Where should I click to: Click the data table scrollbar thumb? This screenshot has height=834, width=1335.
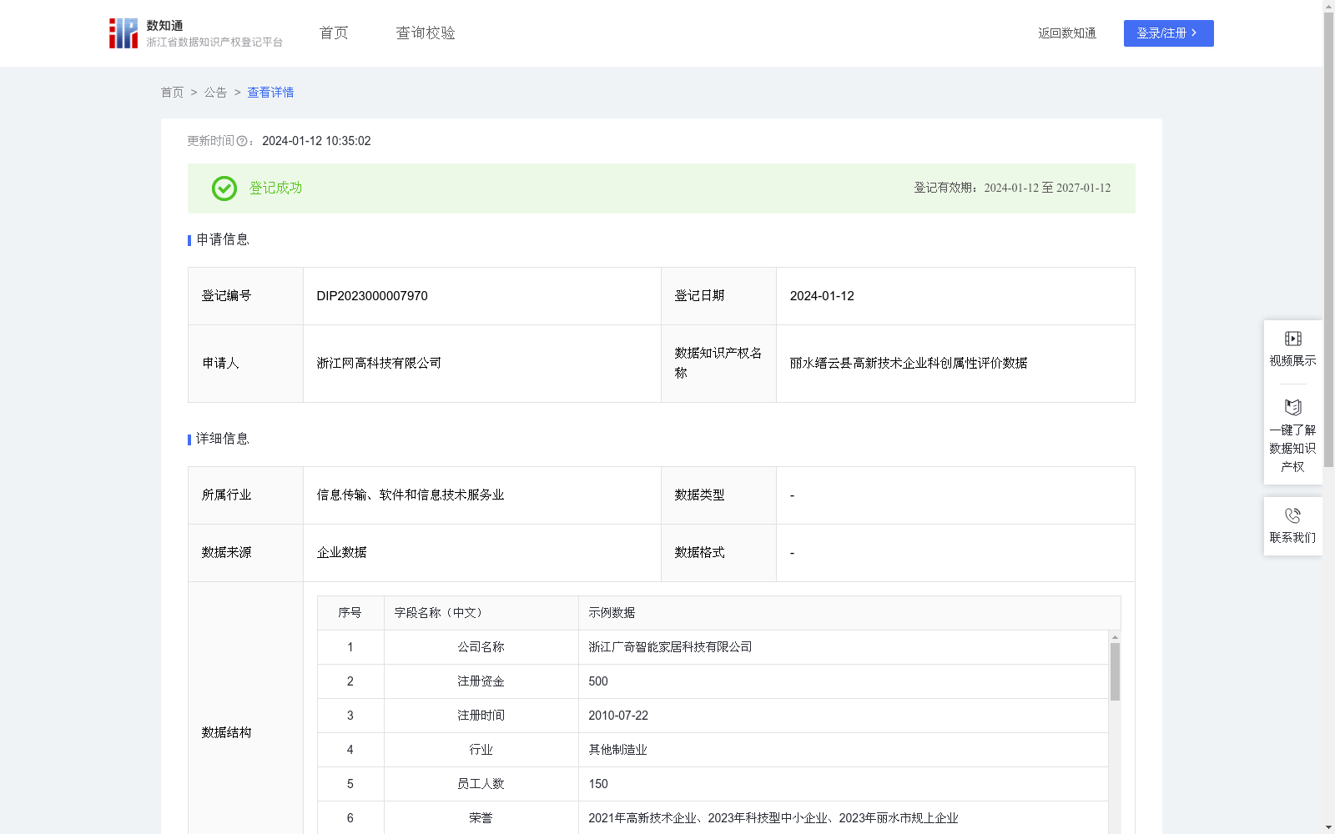click(1115, 671)
